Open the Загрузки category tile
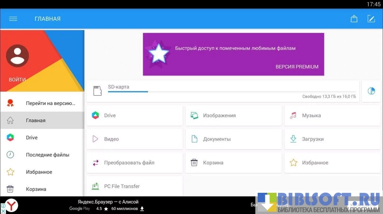The image size is (383, 214). [332, 139]
